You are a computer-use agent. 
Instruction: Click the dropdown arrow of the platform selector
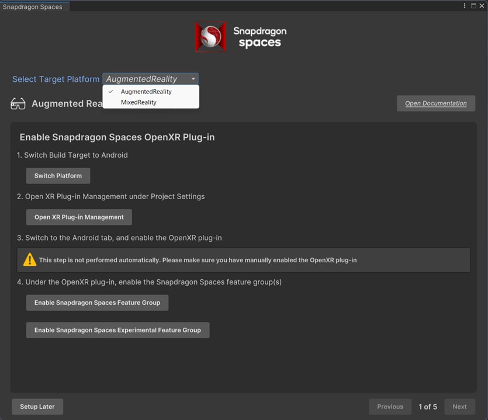pyautogui.click(x=193, y=79)
